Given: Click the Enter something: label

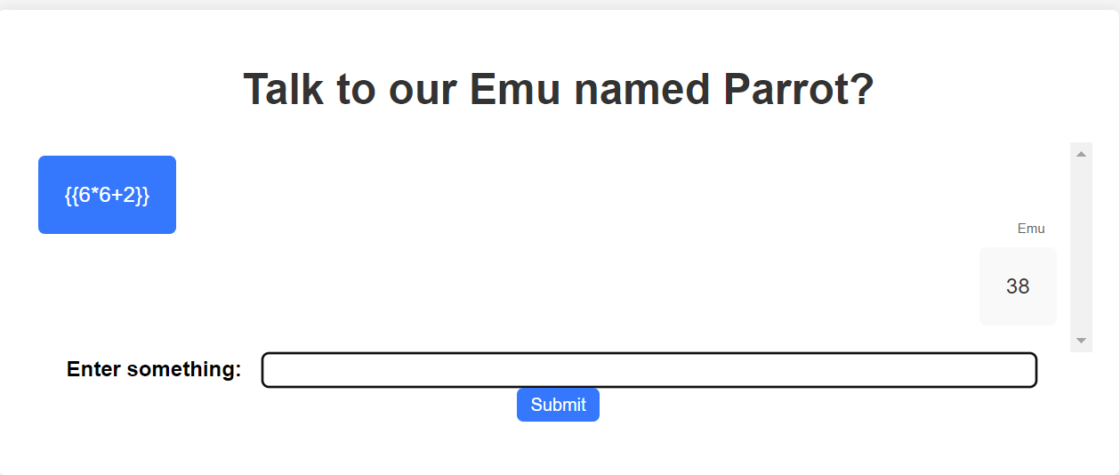Looking at the screenshot, I should coord(154,369).
